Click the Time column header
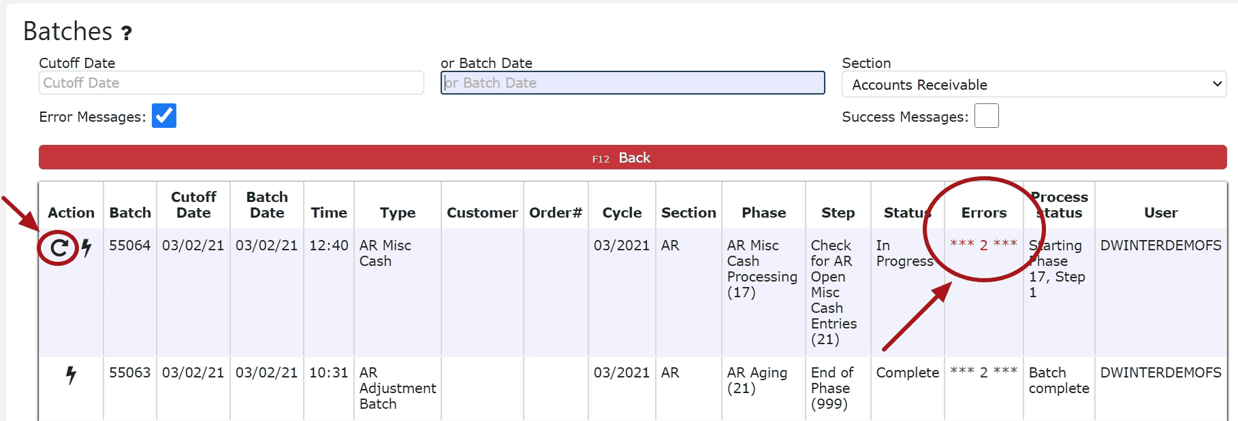 point(329,213)
